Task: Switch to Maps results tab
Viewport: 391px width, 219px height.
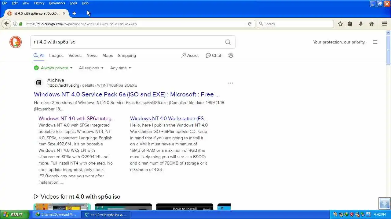Action: (x=108, y=55)
